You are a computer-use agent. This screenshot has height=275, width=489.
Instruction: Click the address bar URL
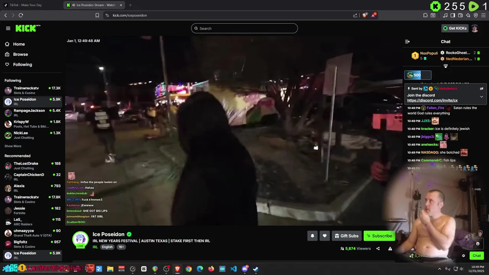pos(130,15)
